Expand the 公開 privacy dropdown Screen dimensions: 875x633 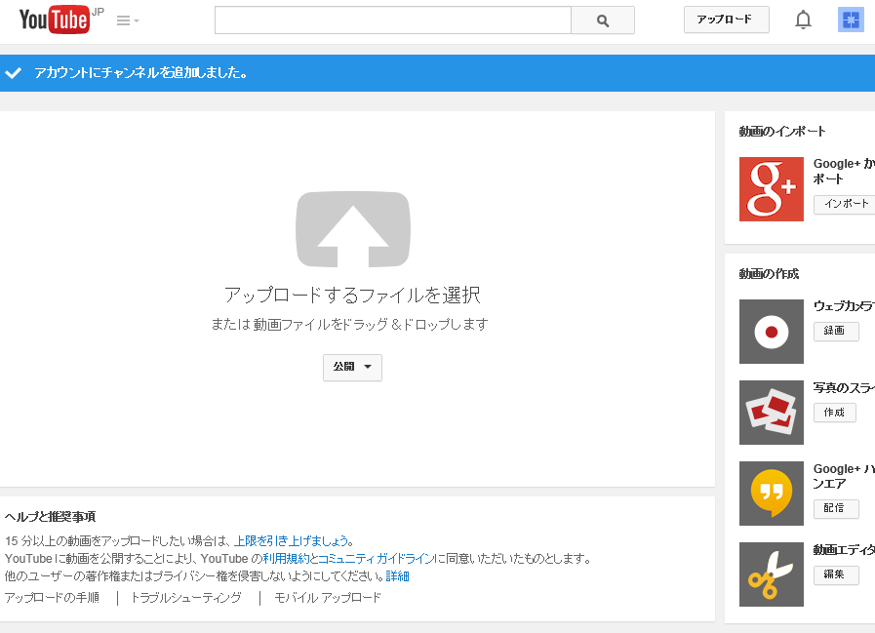(352, 368)
